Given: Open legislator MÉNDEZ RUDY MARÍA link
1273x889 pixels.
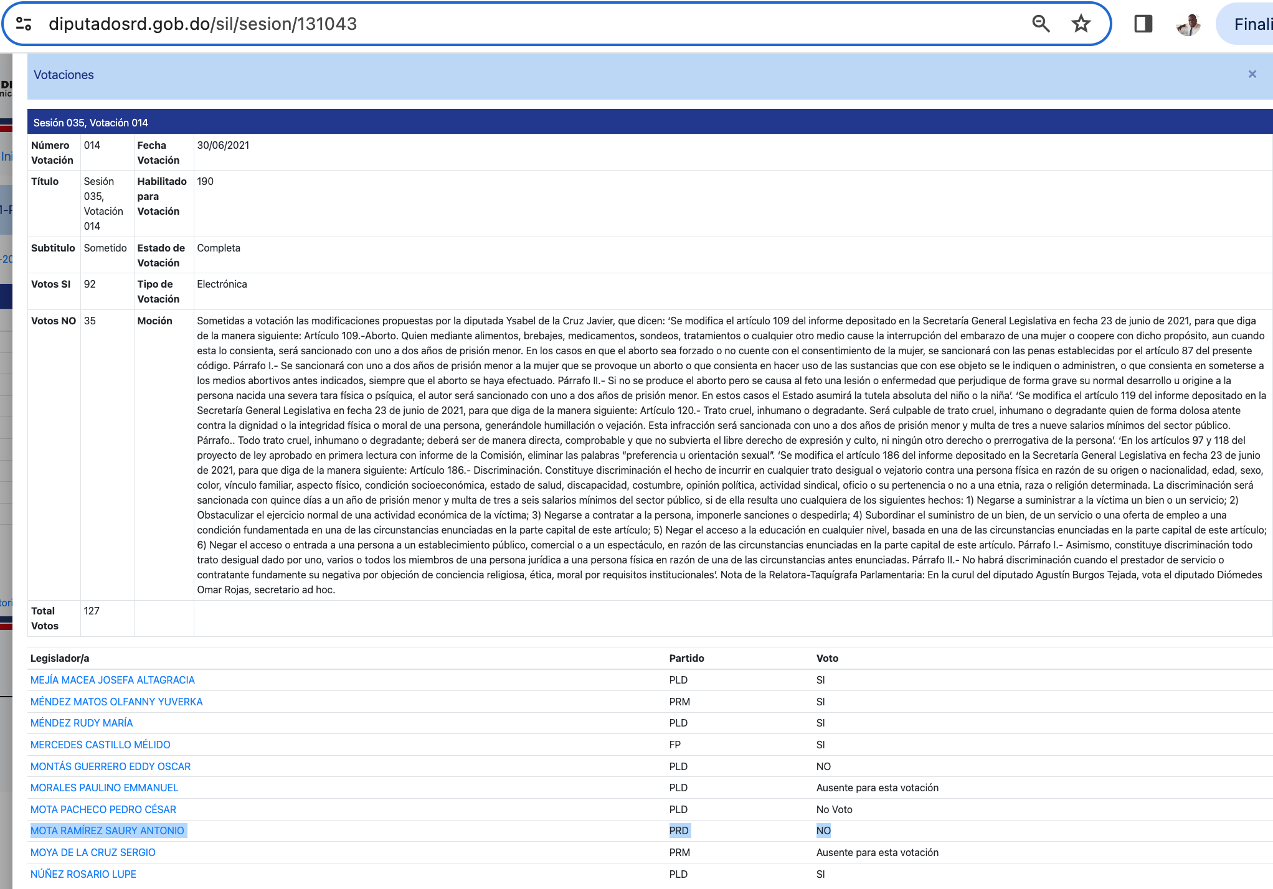Looking at the screenshot, I should [x=82, y=723].
